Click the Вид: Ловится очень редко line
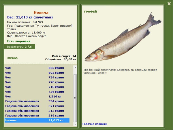 tap(27, 36)
